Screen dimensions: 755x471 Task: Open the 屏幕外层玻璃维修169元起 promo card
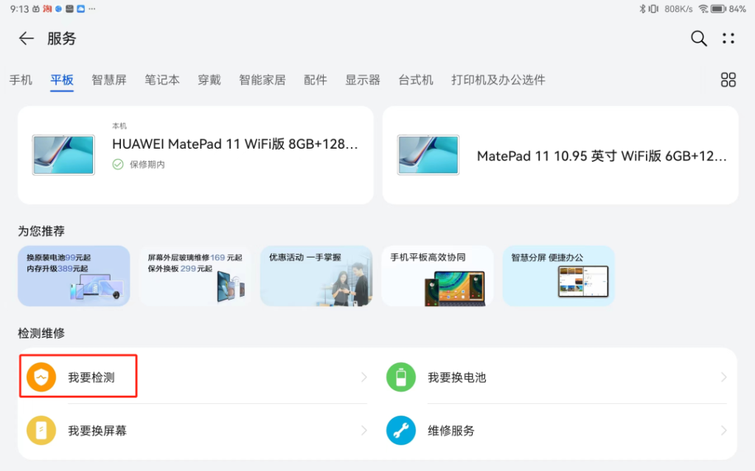(x=195, y=276)
